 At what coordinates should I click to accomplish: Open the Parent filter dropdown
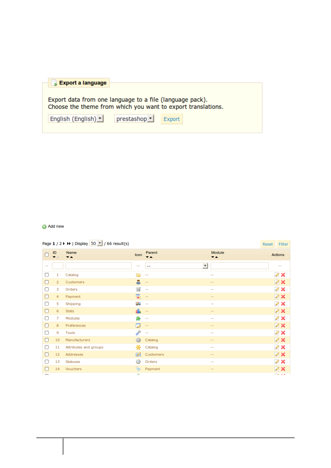pos(176,266)
